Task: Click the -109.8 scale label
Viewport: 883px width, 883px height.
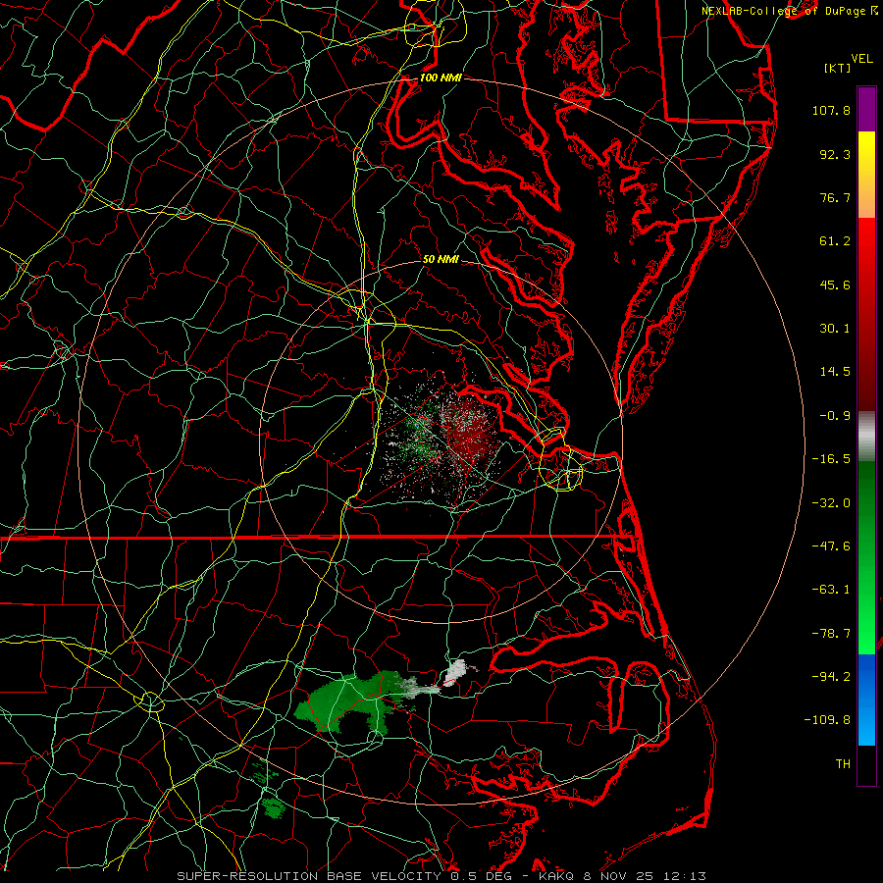Action: [x=827, y=720]
